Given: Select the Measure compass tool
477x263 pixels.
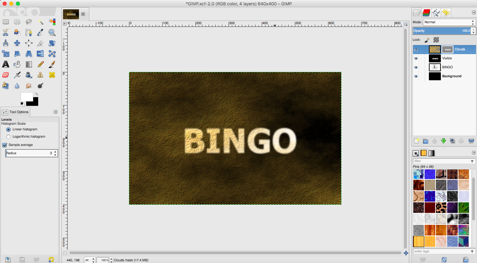Looking at the screenshot, I should coord(6,43).
